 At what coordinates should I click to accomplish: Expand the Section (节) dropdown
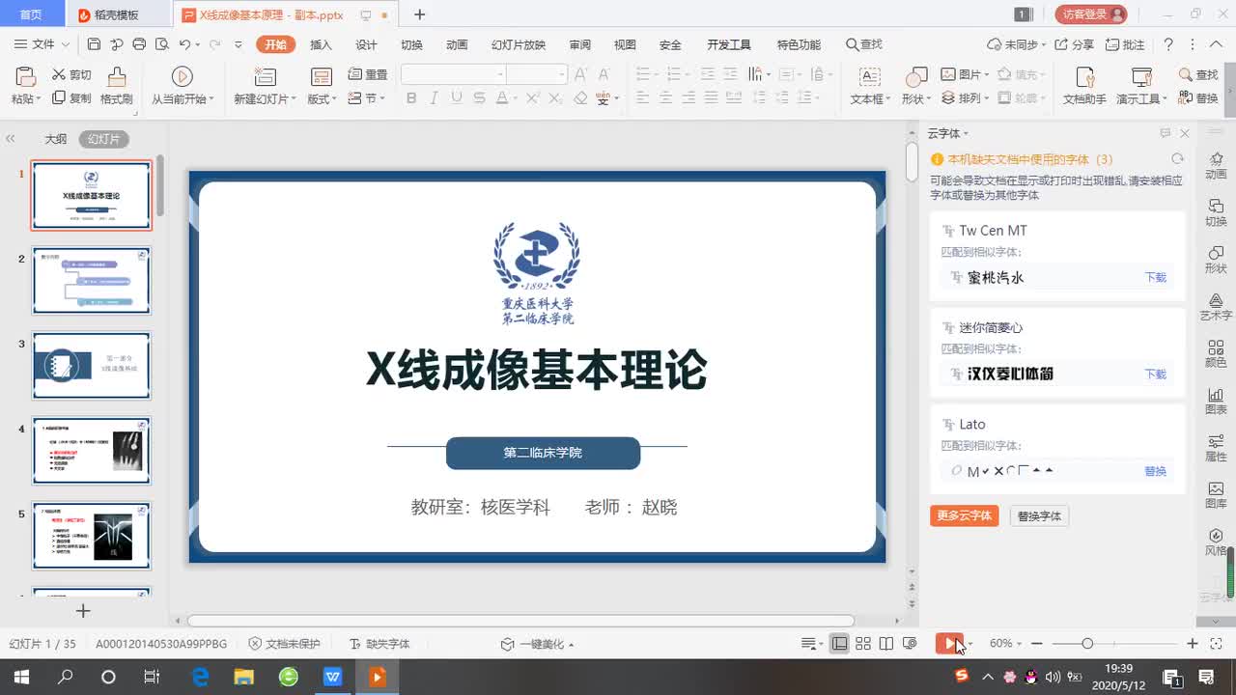coord(381,99)
